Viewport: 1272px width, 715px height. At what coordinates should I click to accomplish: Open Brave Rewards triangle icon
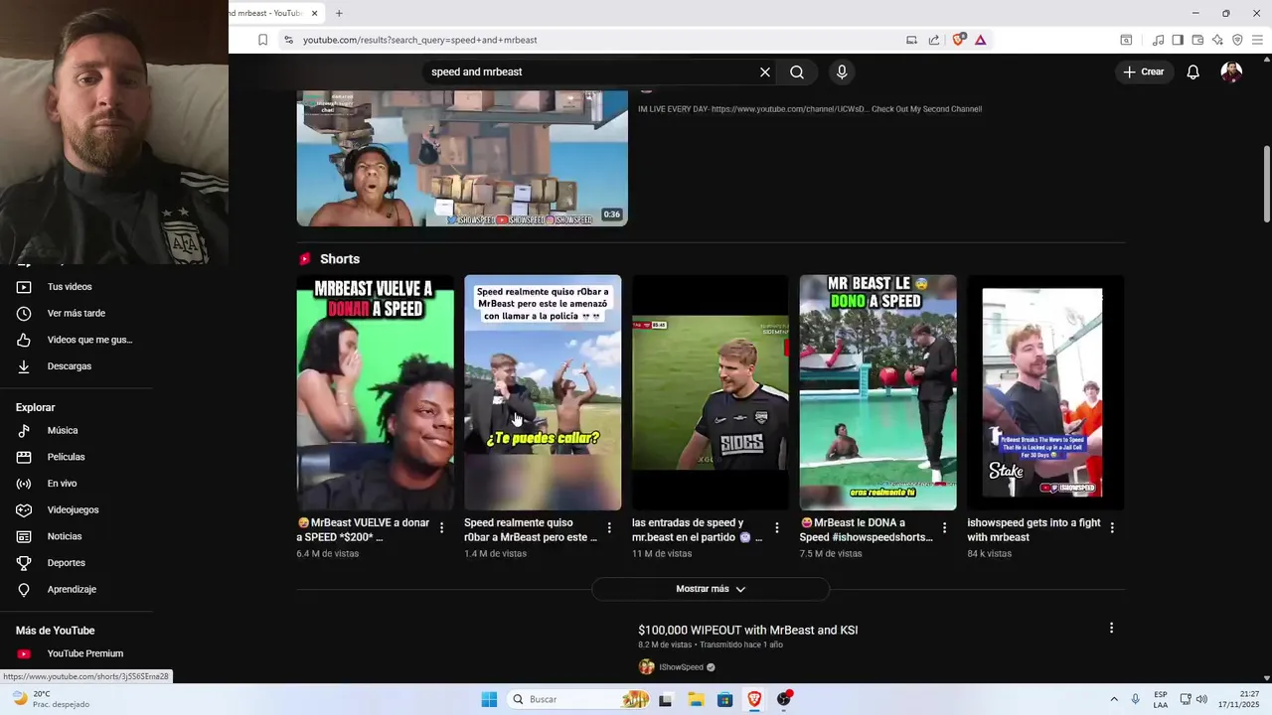980,40
